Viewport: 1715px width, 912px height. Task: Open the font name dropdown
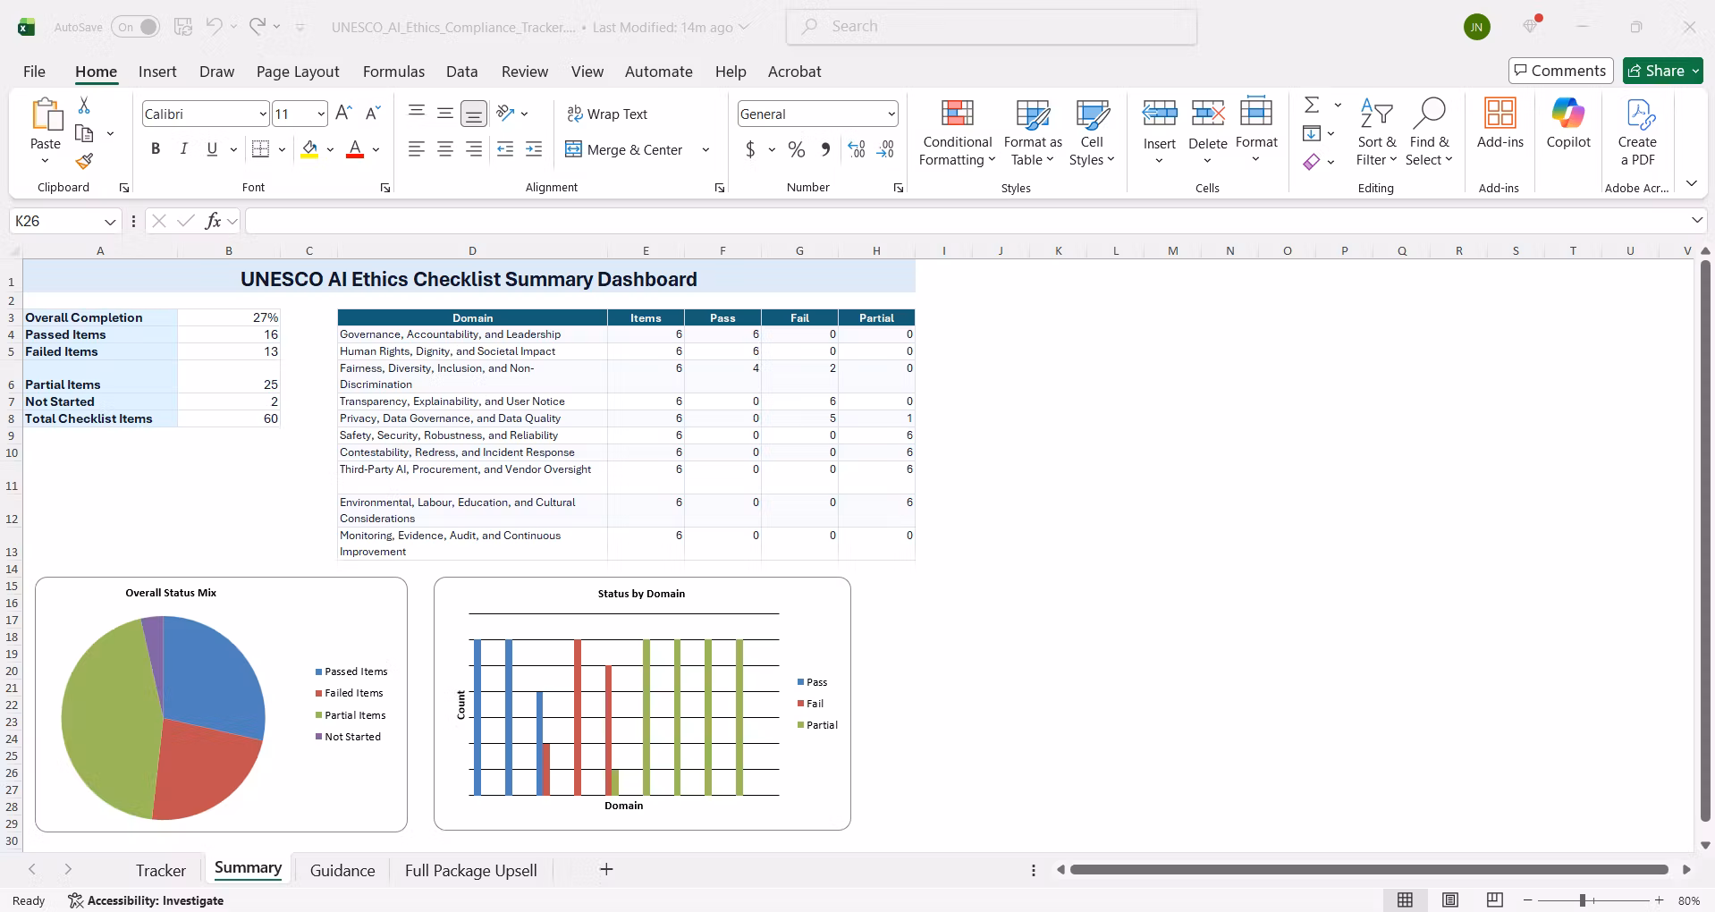point(263,114)
